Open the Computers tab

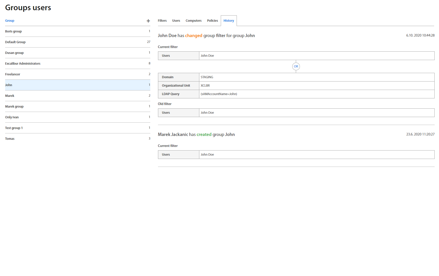(x=193, y=21)
